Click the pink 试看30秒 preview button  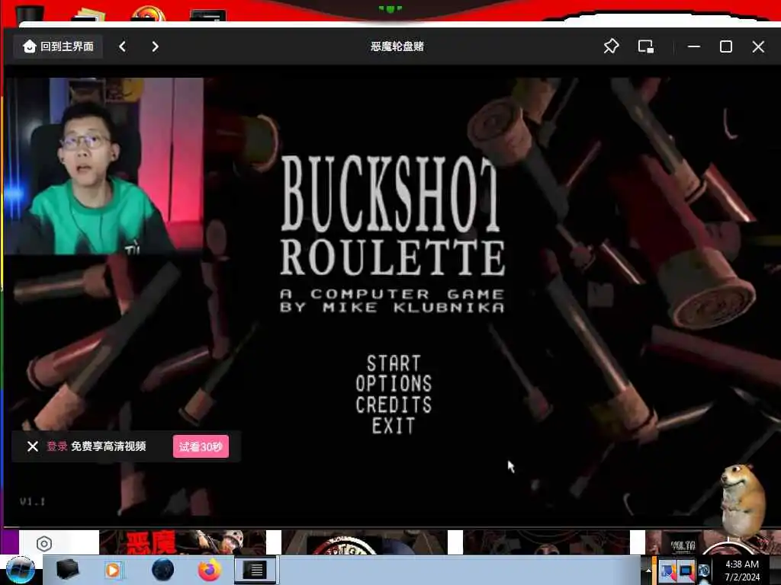[x=201, y=446]
